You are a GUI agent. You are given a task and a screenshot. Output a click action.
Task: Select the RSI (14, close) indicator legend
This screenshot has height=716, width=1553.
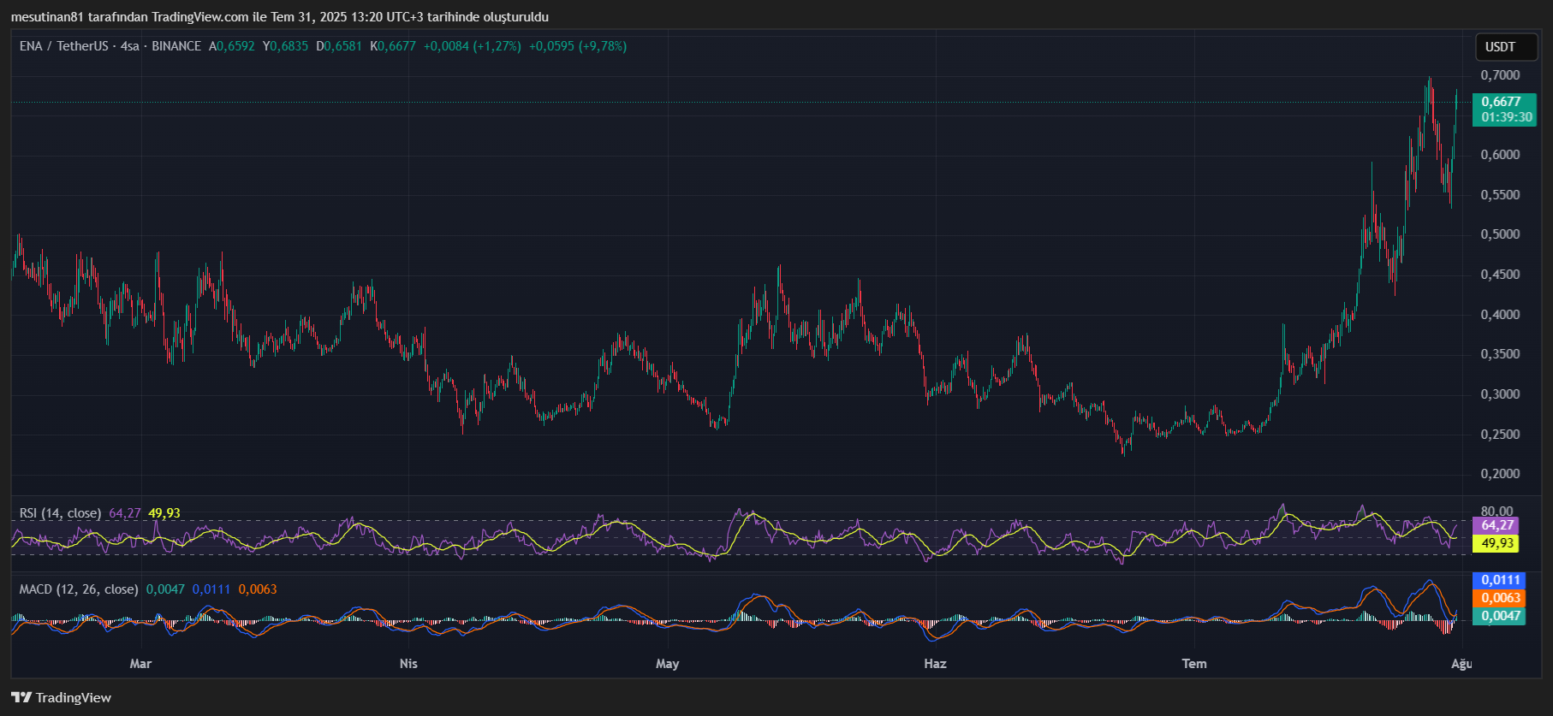point(60,513)
